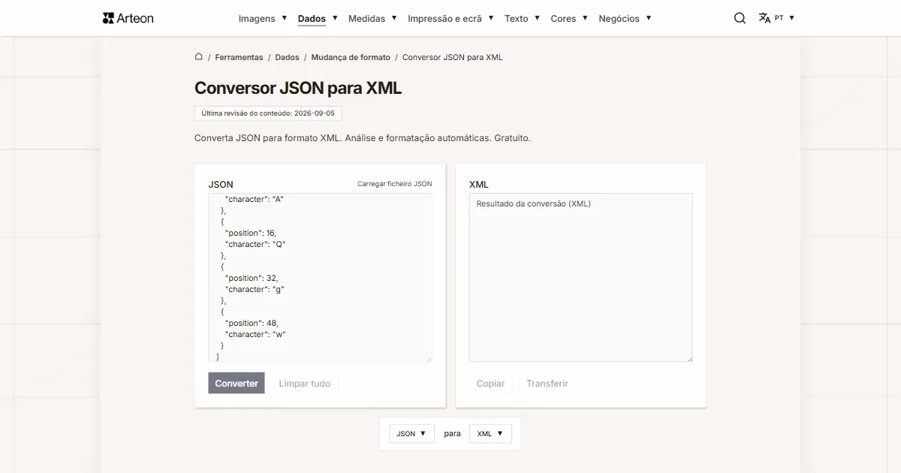Click the Converter button
Viewport: 901px width, 473px height.
237,383
